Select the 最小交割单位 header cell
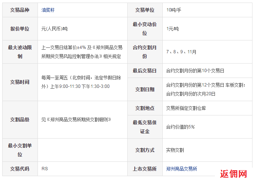This screenshot has height=182, width=258. 20,150
